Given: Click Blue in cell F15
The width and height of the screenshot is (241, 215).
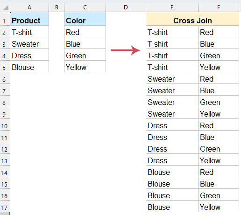Looking at the screenshot, I should pos(219,183).
